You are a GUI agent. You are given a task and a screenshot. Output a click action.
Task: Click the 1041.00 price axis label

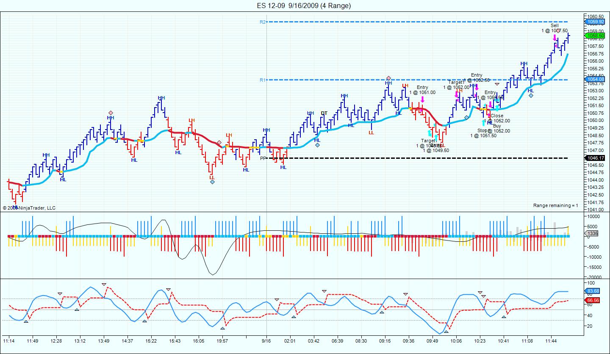595,209
